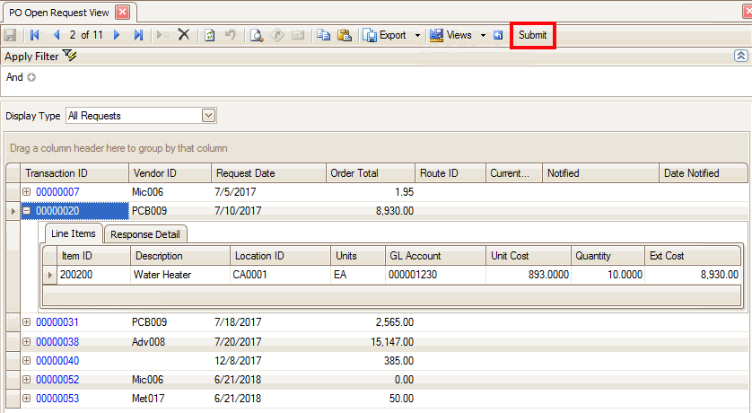
Task: Collapse the filter panel with chevron
Action: pos(740,56)
